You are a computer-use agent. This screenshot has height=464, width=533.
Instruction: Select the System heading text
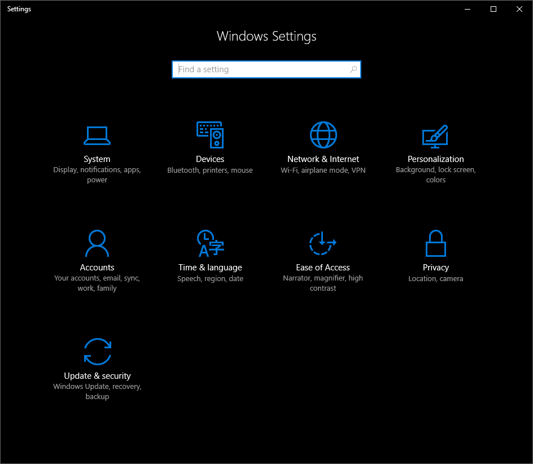pos(97,159)
